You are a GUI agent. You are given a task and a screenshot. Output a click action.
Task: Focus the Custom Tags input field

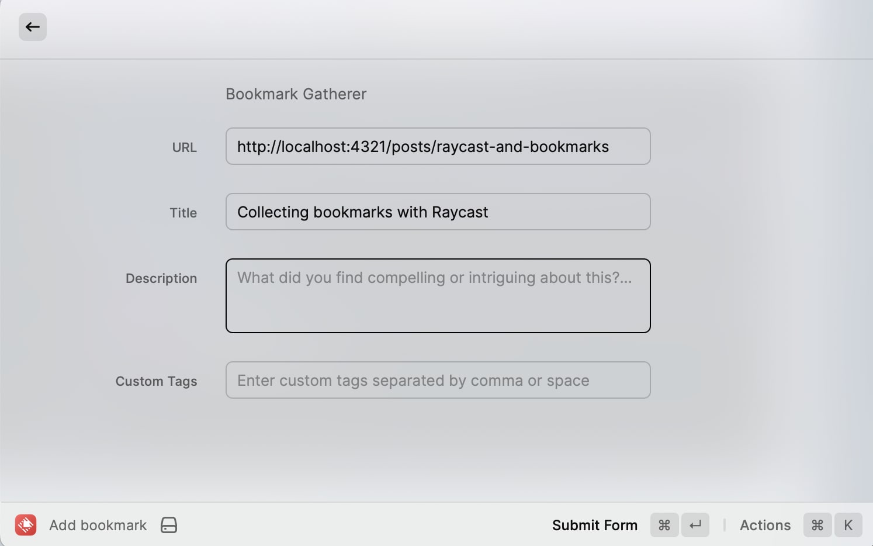[x=438, y=380]
